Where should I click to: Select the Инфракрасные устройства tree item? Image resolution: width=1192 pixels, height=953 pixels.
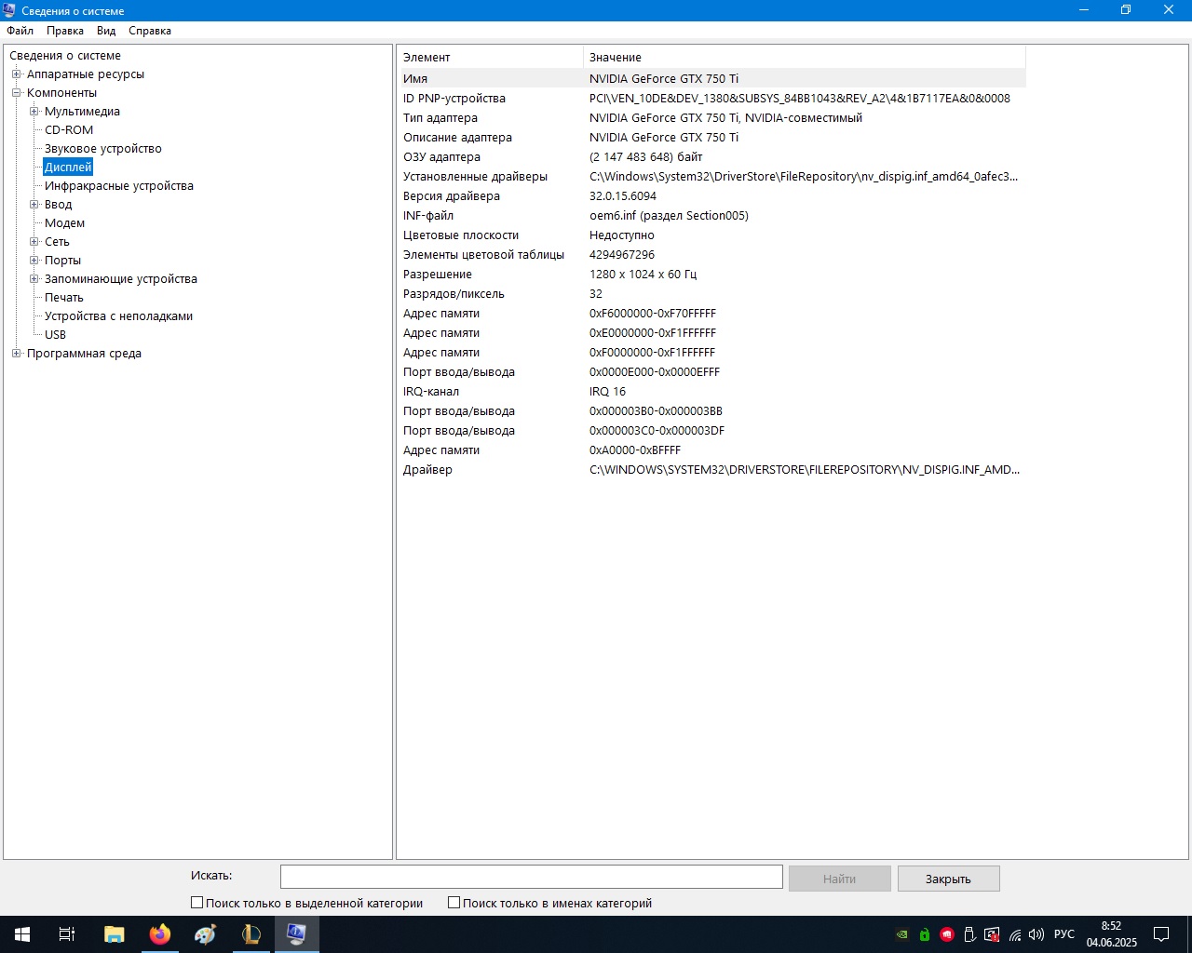click(x=119, y=186)
